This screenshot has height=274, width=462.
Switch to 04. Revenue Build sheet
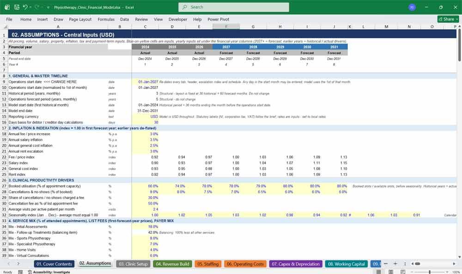pyautogui.click(x=172, y=264)
